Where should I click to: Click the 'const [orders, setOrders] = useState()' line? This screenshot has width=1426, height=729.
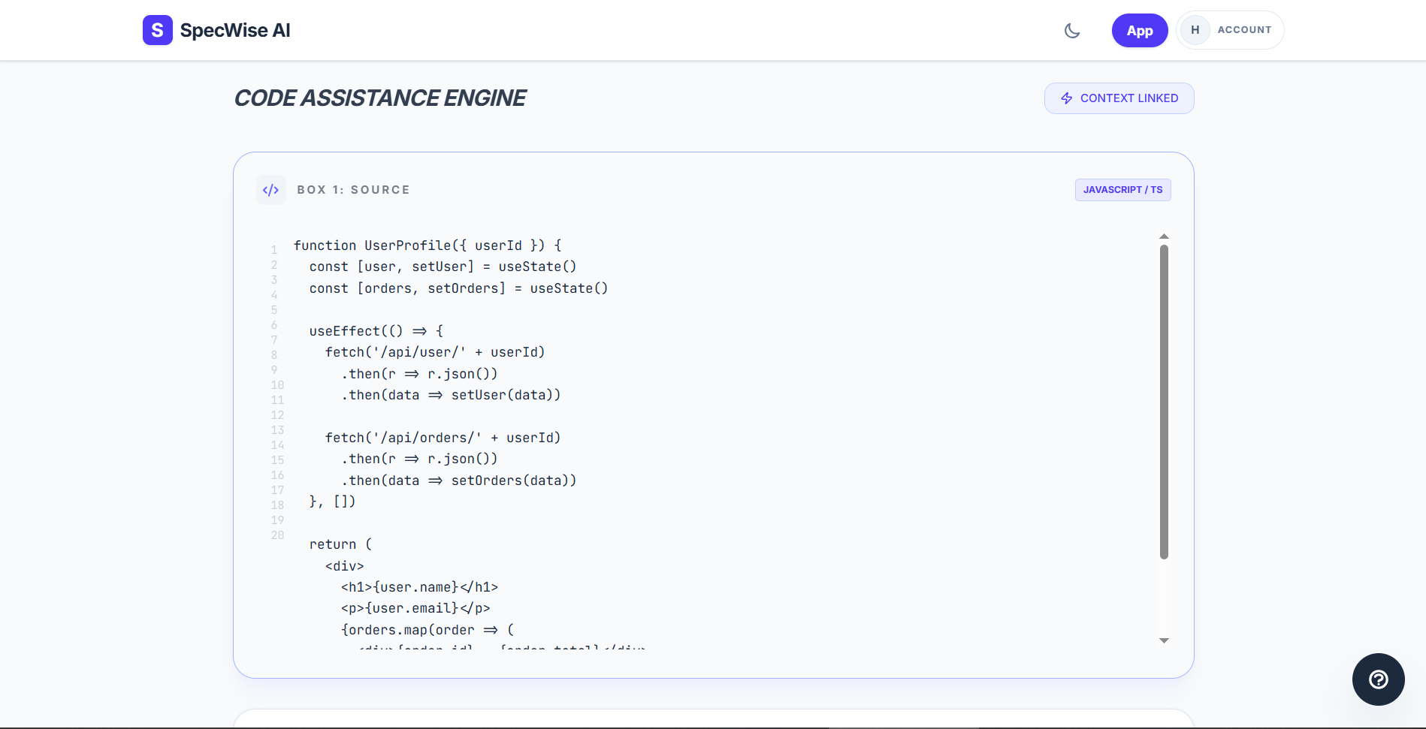pyautogui.click(x=458, y=288)
